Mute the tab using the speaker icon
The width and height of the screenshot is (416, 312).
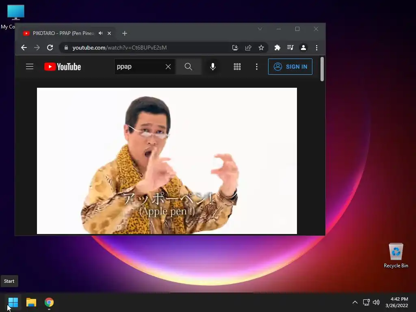[x=101, y=33]
